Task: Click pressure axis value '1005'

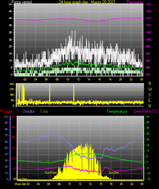Action: (x=148, y=32)
